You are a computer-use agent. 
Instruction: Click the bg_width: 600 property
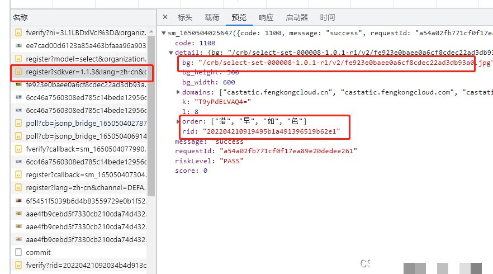point(208,82)
